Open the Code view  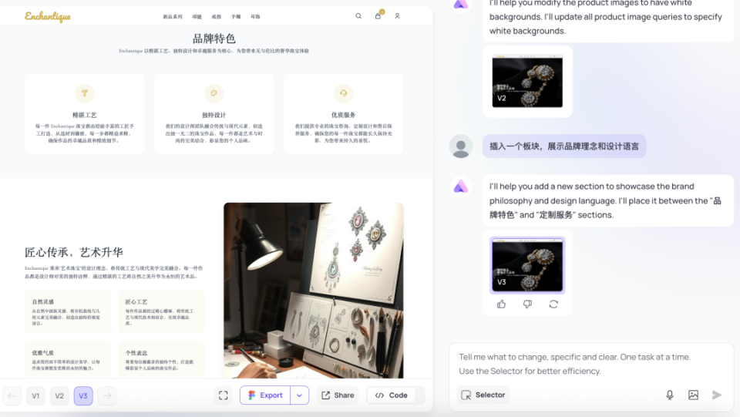coord(392,395)
